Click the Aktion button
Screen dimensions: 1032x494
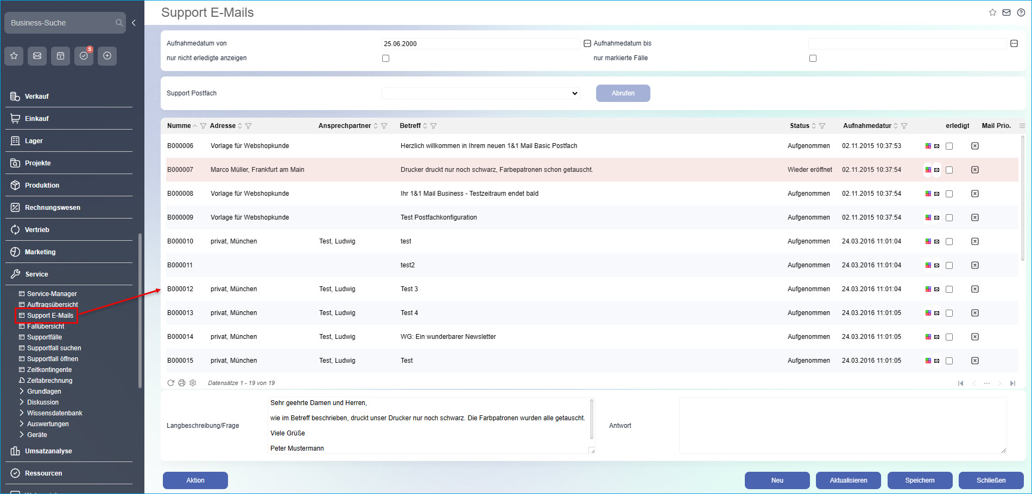195,480
